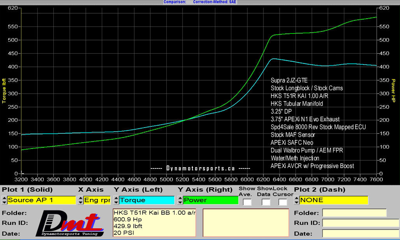400x240 pixels.
Task: Click the Dynamotorsports.ca watermark text
Action: pyautogui.click(x=201, y=168)
